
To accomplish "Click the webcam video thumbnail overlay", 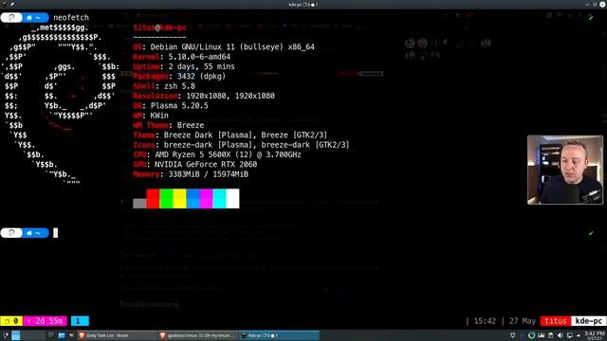I will (x=565, y=170).
